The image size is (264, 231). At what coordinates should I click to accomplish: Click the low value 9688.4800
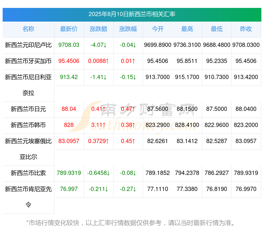[217, 45]
